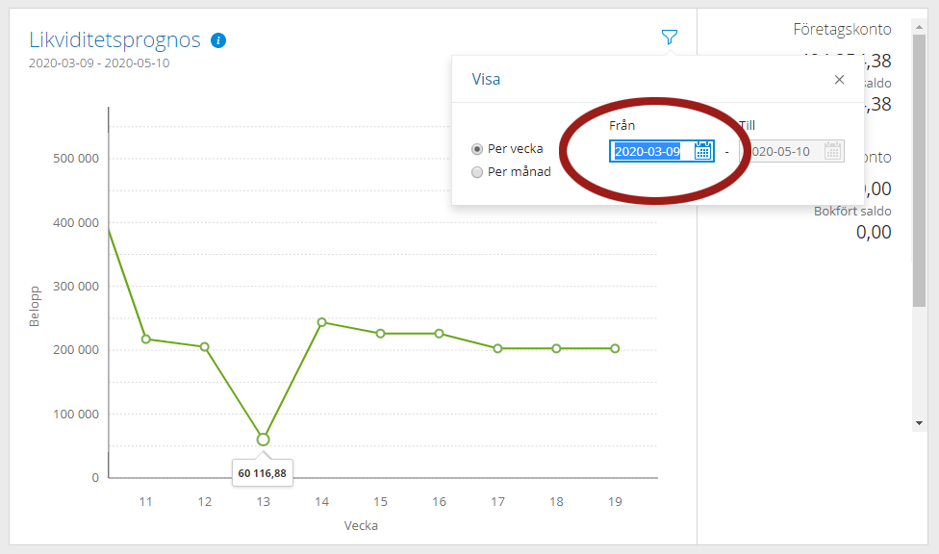Click the info icon beside Likviditetsprognos
The height and width of the screenshot is (554, 939).
[218, 40]
